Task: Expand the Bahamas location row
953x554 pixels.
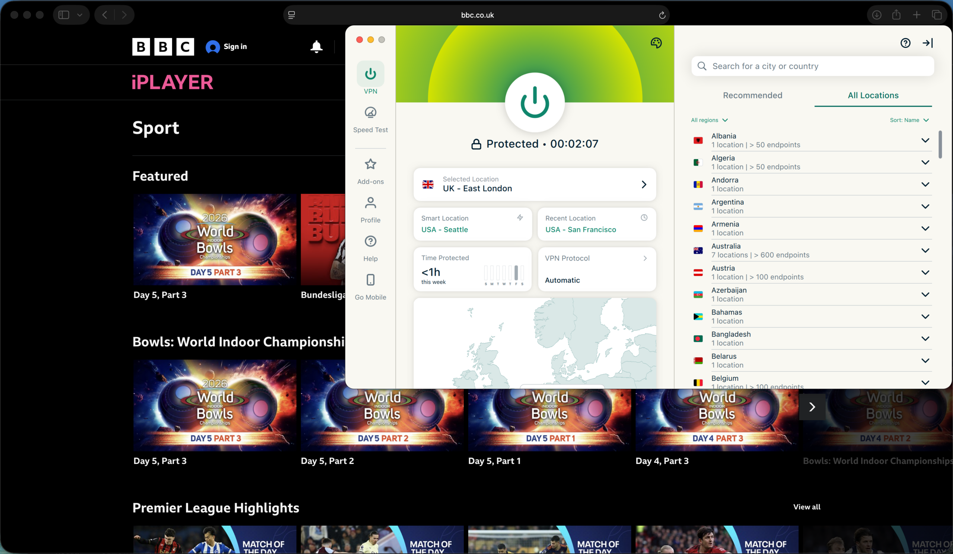Action: [x=925, y=316]
